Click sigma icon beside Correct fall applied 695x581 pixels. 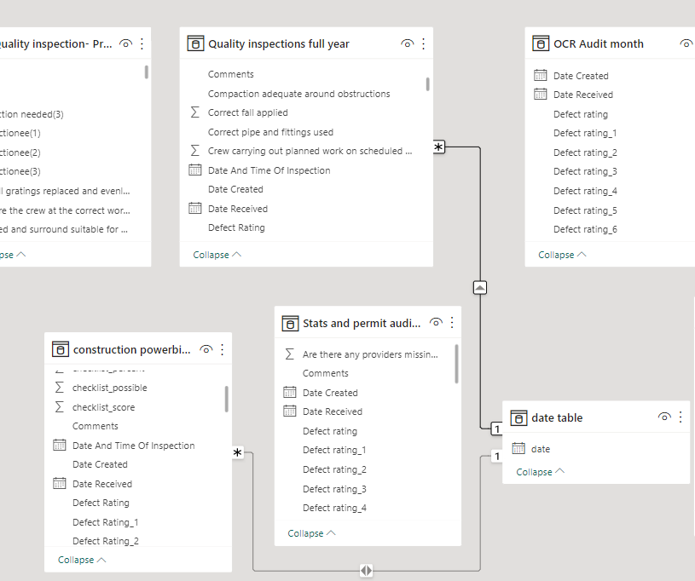(x=194, y=112)
